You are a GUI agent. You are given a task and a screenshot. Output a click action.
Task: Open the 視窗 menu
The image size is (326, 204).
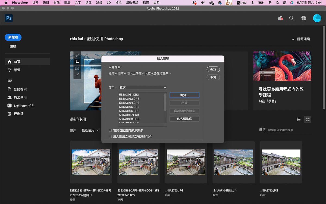[146, 3]
